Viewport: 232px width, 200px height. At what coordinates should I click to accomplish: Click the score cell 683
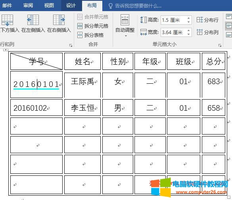pyautogui.click(x=213, y=85)
